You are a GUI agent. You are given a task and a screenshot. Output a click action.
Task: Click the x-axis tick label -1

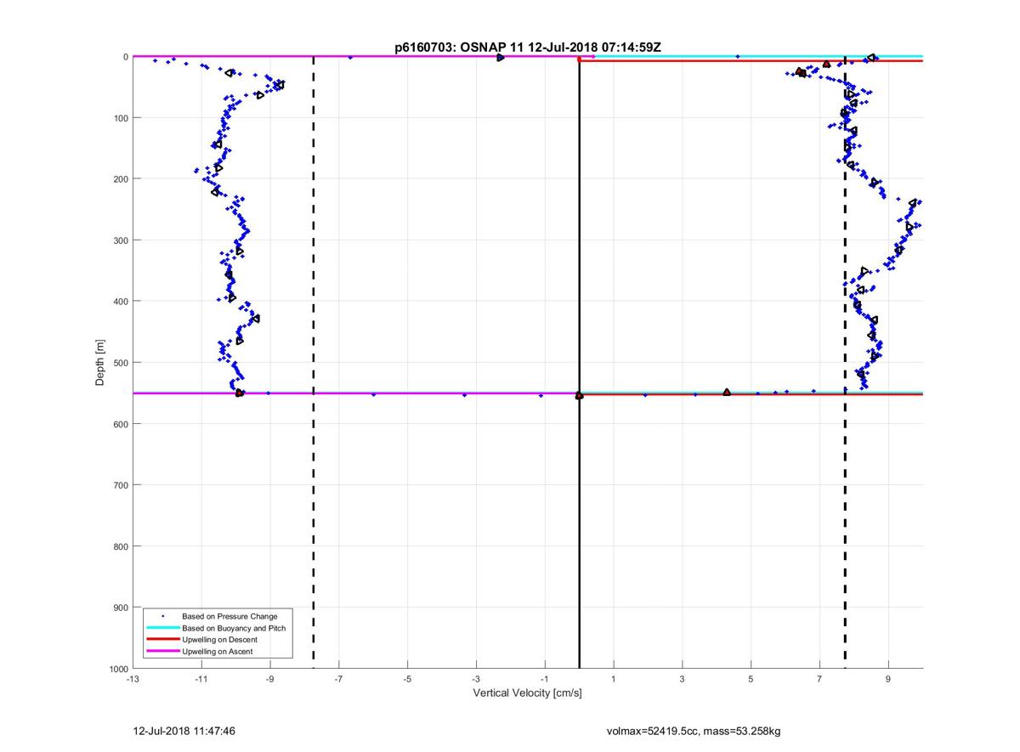(x=544, y=680)
